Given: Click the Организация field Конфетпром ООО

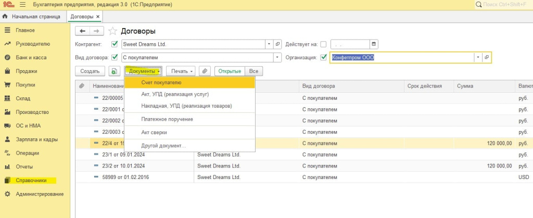Looking at the screenshot, I should coord(402,57).
